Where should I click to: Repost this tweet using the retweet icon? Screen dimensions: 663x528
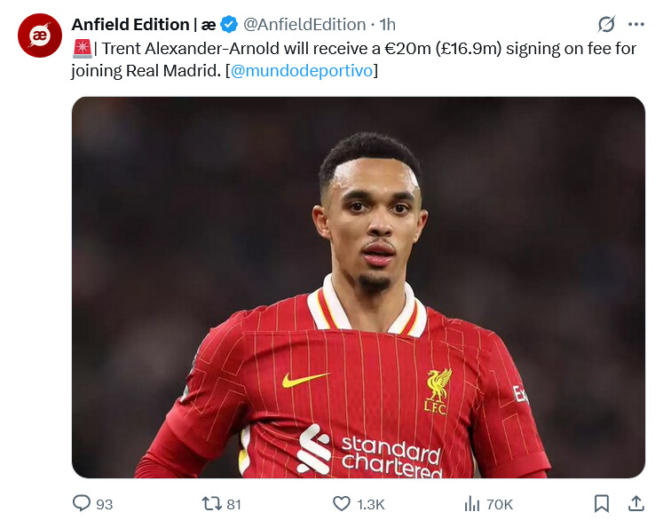coord(211,503)
